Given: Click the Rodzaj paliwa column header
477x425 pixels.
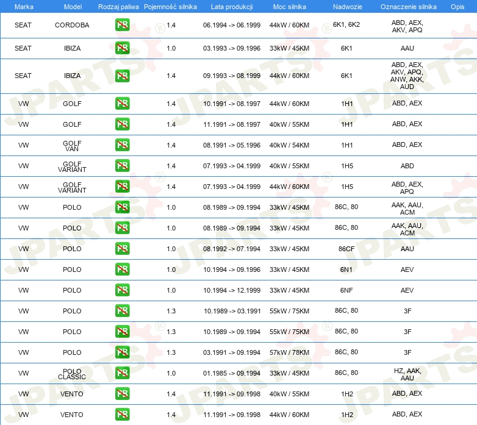Looking at the screenshot, I should coord(118,7).
